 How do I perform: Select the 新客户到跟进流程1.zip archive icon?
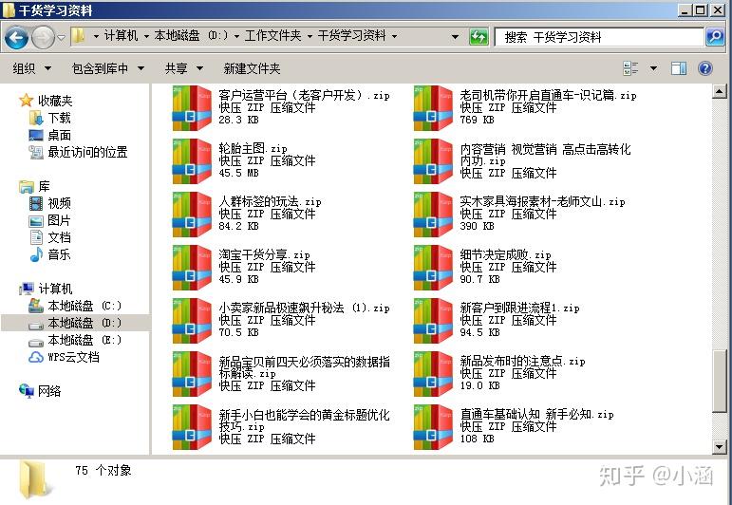(x=433, y=320)
